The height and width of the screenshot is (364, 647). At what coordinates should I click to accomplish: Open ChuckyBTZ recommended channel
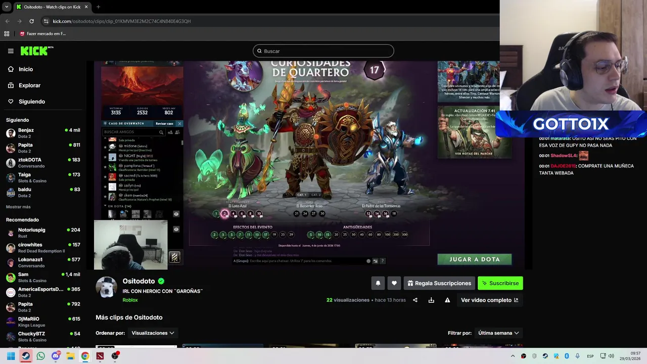coord(43,337)
